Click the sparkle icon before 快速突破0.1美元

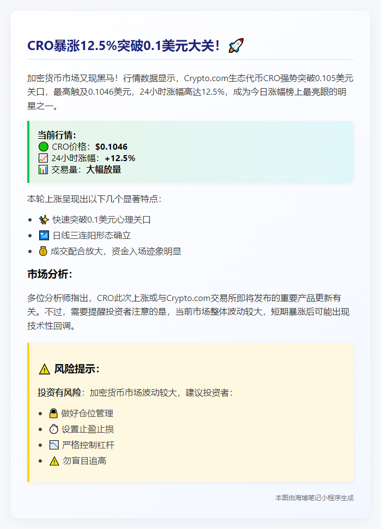click(x=44, y=220)
